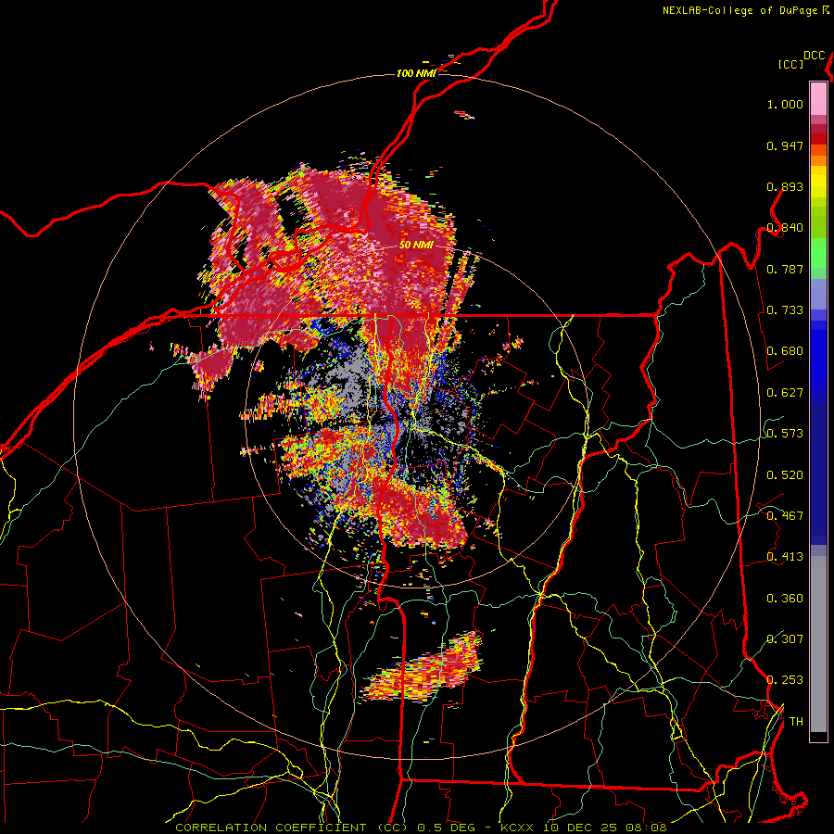The image size is (834, 834).
Task: Click the [CC] legend unit label
Action: [x=790, y=64]
